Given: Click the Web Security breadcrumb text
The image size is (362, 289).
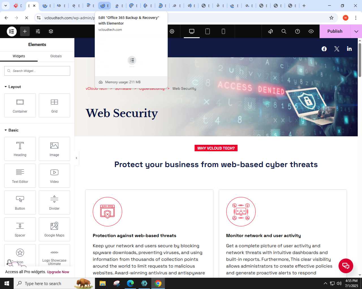Looking at the screenshot, I should [x=184, y=88].
